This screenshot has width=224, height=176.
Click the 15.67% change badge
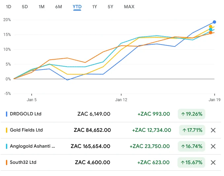pos(191,162)
